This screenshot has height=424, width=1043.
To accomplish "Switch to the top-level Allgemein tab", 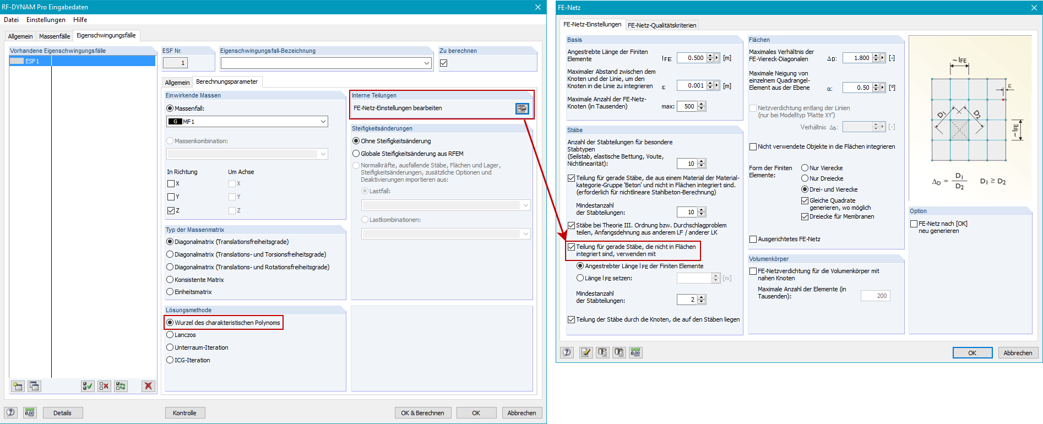I will [x=20, y=36].
